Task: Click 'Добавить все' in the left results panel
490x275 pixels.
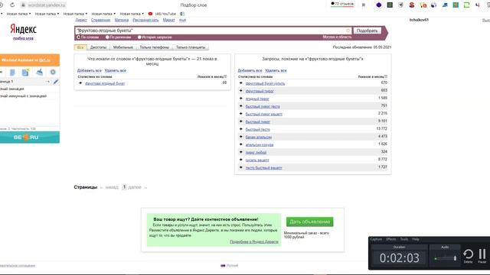Action: coord(90,70)
